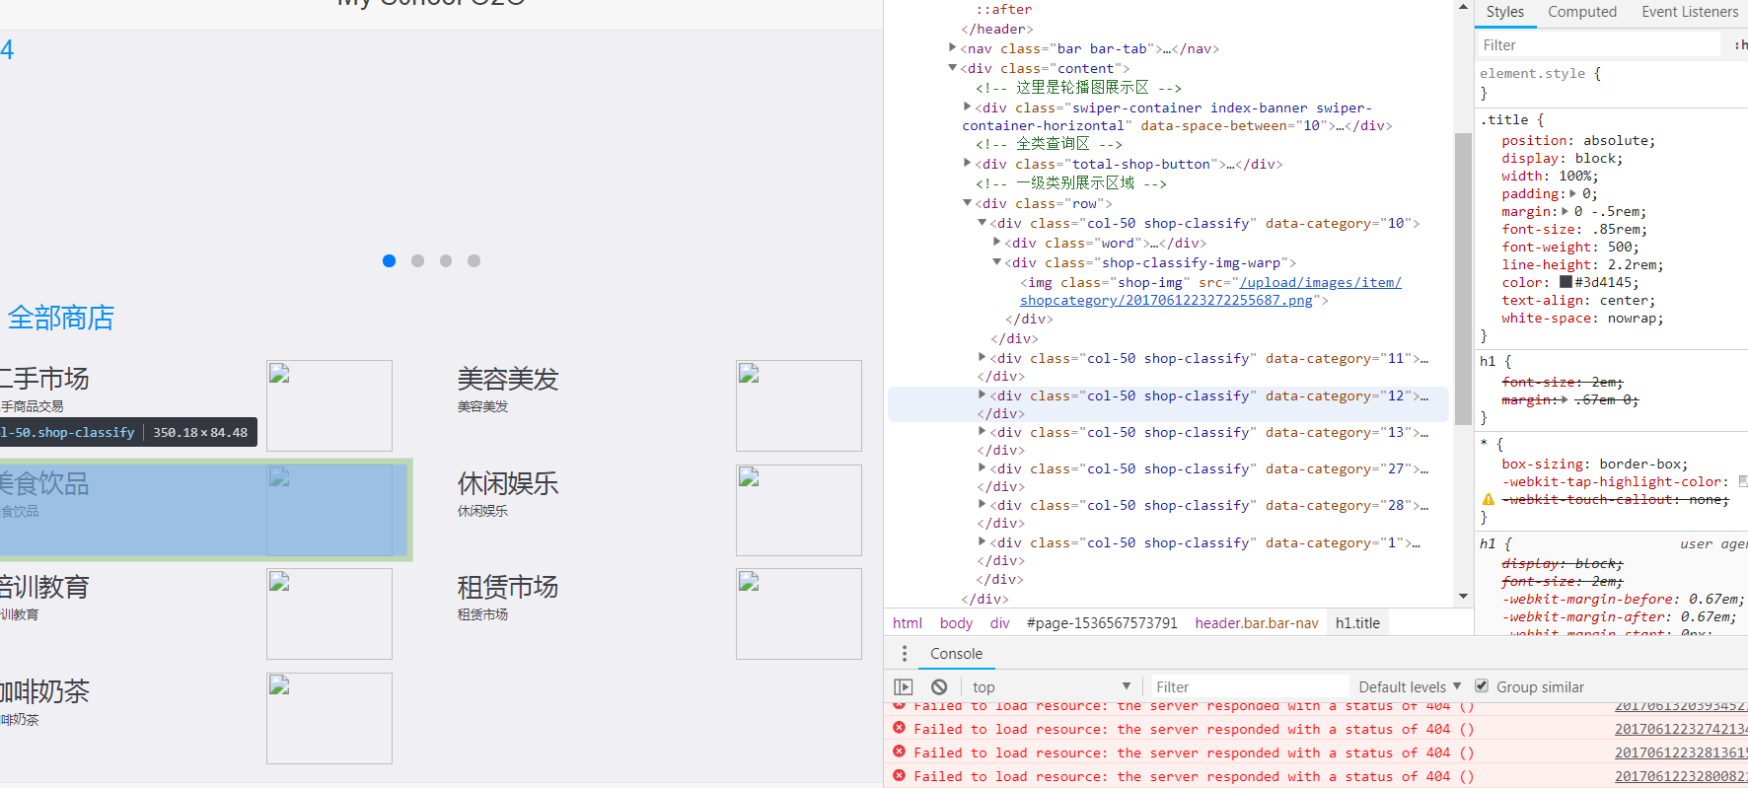This screenshot has width=1748, height=788.
Task: Open the 全部商店 link
Action: tap(61, 318)
